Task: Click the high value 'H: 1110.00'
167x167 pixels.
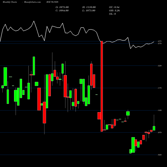Action: coord(89,7)
